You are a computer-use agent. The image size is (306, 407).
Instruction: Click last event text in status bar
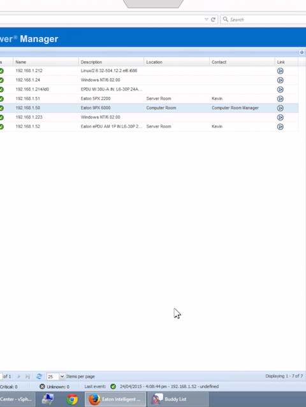[x=170, y=387]
